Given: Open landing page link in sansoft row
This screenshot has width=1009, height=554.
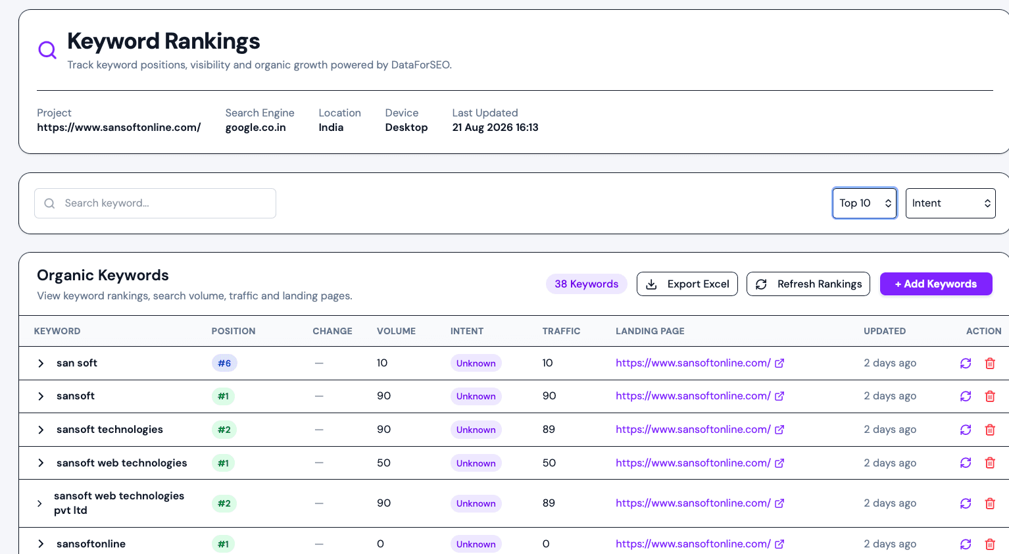Looking at the screenshot, I should coord(693,396).
